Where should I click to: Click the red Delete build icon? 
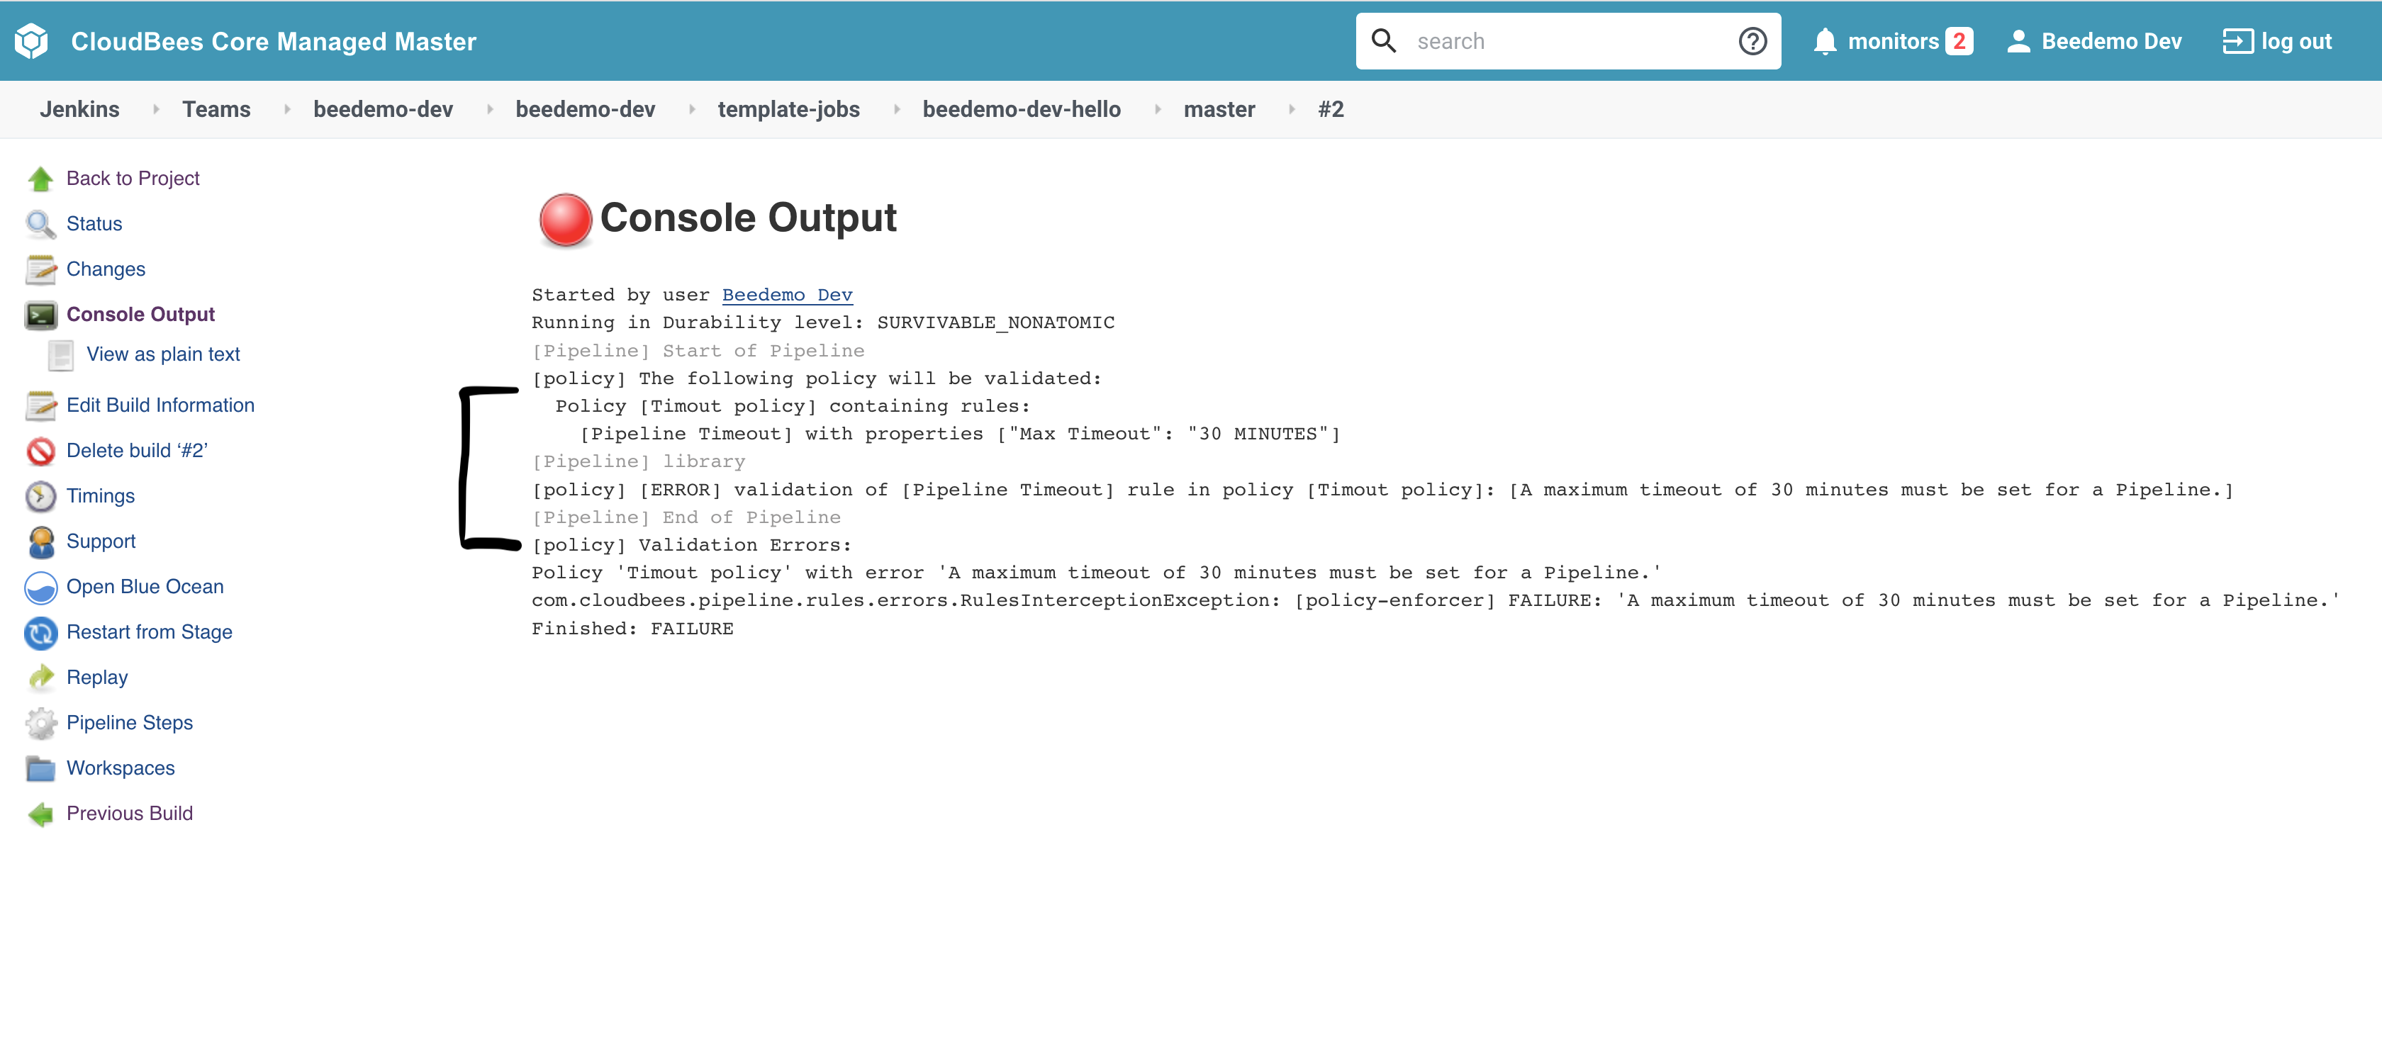pos(40,451)
